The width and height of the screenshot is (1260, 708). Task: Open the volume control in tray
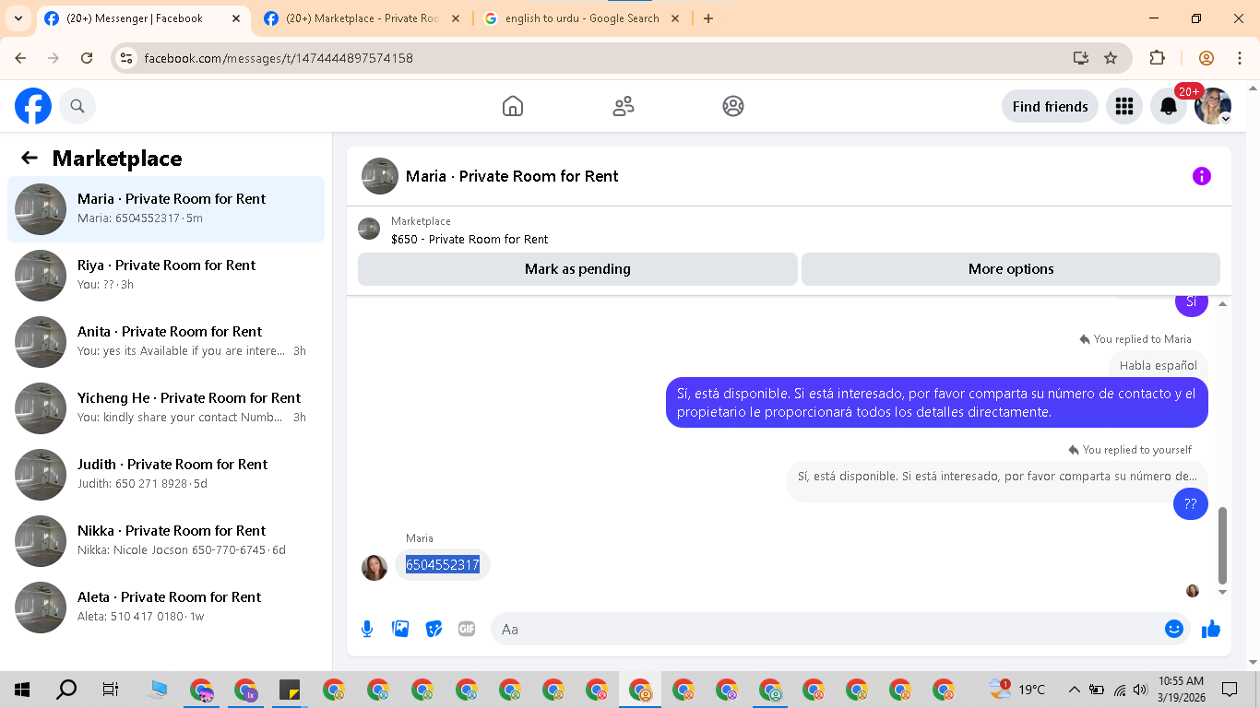coord(1140,690)
